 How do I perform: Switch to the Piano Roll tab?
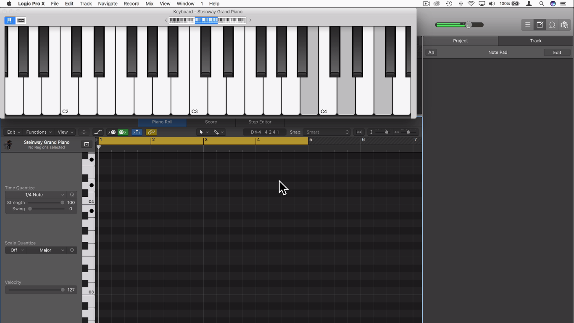pos(162,122)
